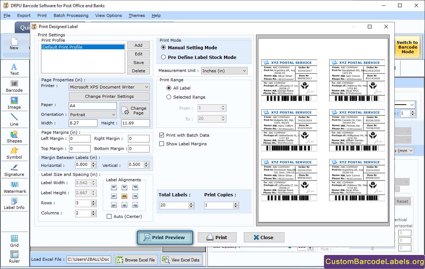Increase the Print Copies stepper

(236, 204)
